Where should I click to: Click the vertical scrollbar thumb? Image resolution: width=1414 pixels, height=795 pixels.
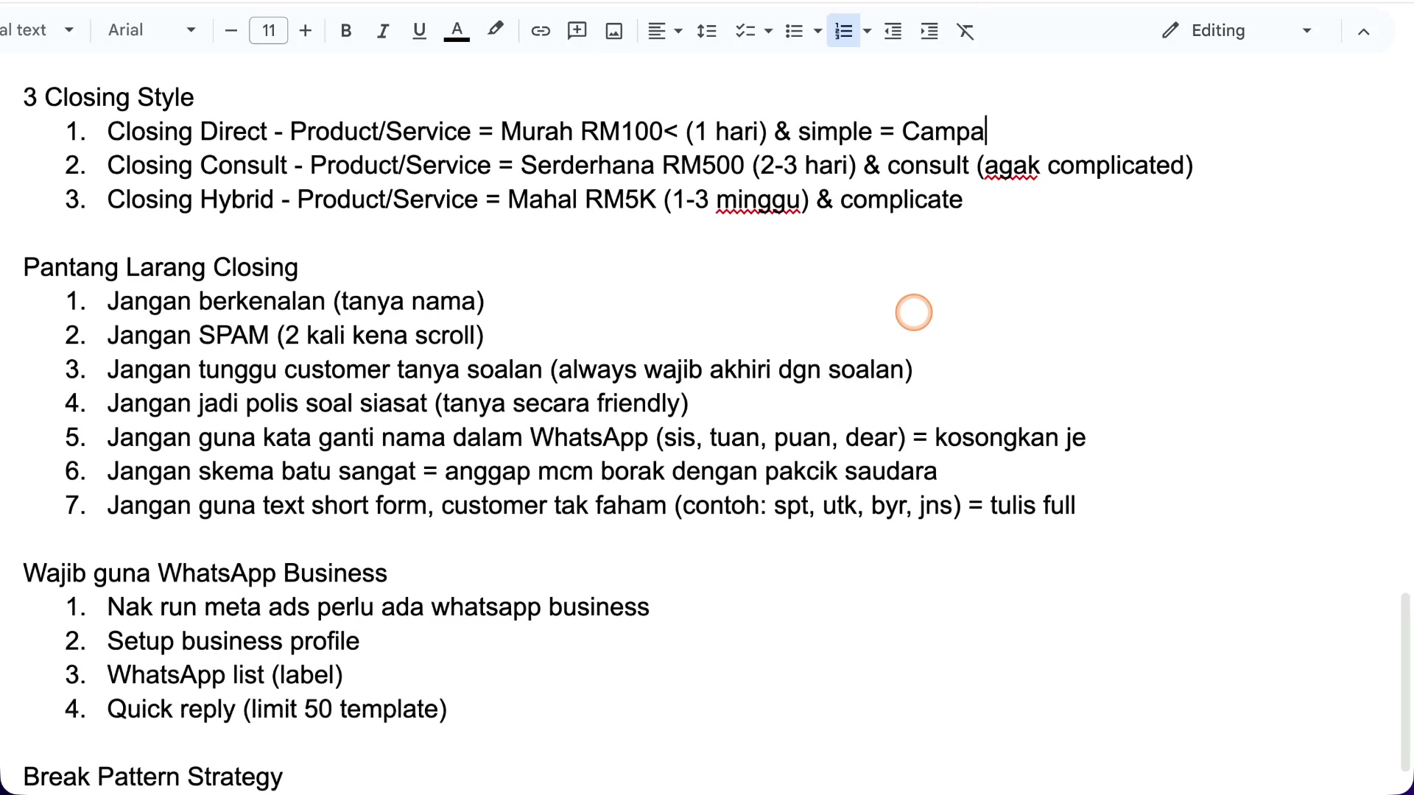coord(1405,681)
